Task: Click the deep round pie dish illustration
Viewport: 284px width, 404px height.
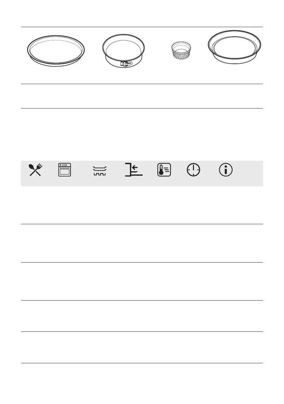Action: (234, 47)
